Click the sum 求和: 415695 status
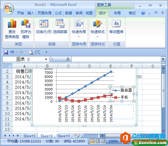Image resolution: width=168 pixels, height=146 pixels. point(74,141)
